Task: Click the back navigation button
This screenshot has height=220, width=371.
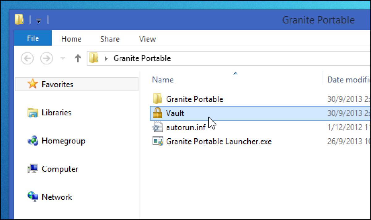Action: (x=27, y=58)
